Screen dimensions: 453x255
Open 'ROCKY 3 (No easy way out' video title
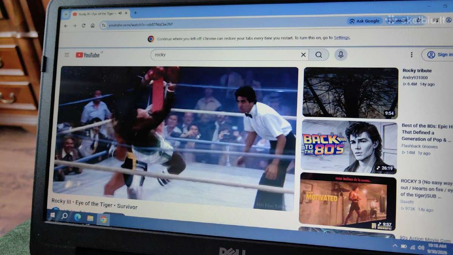tap(426, 189)
